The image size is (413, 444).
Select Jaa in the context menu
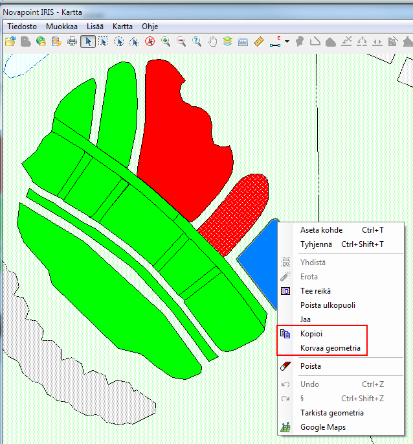[341, 320]
